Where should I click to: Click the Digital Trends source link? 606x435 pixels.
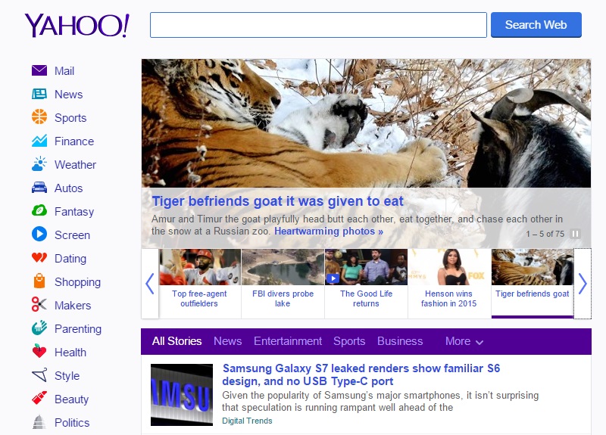(x=247, y=421)
